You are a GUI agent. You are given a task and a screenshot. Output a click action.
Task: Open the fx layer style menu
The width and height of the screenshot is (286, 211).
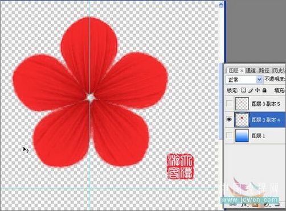[x=244, y=205]
